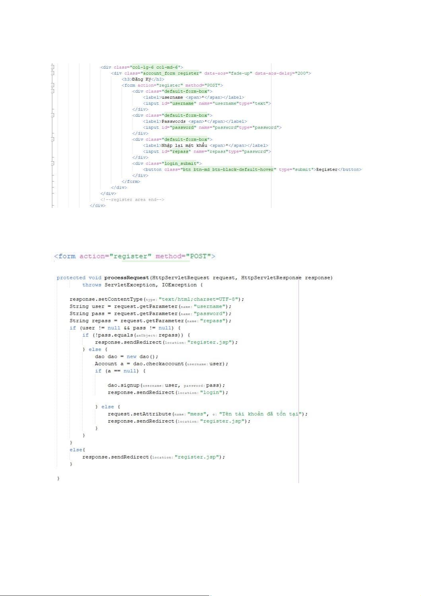Collapse the Nhập lại mật khẩu div fold
The image size is (421, 596).
coord(52,139)
